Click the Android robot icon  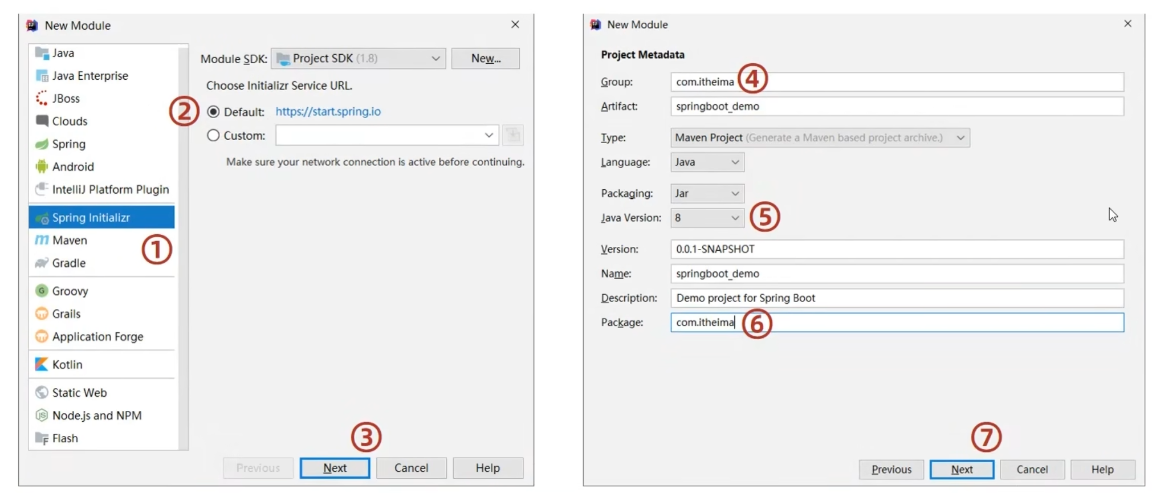pyautogui.click(x=42, y=166)
